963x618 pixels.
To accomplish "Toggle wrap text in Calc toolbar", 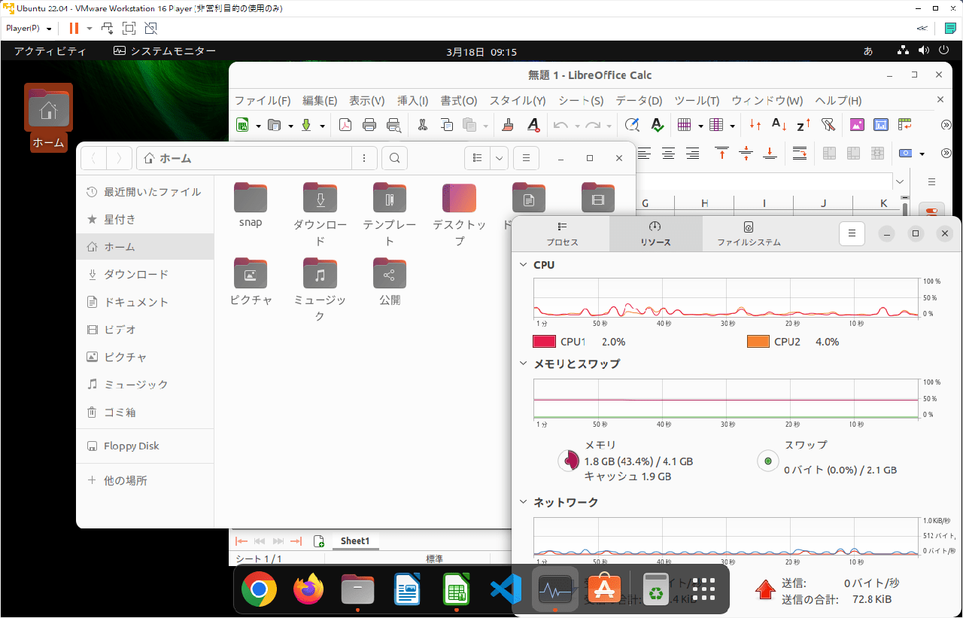I will coord(800,154).
